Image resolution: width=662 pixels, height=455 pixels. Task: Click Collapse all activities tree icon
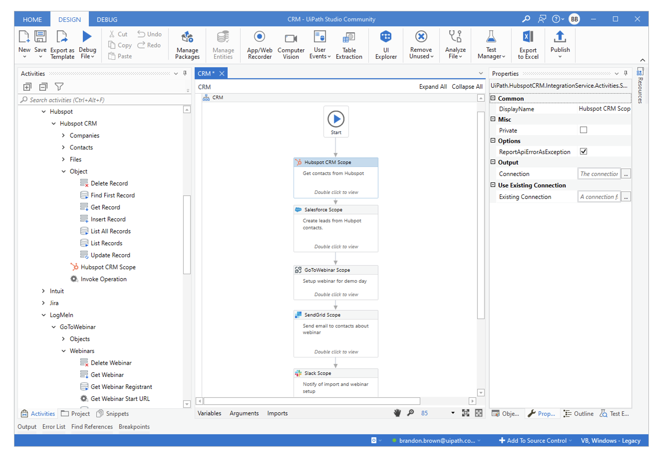click(43, 87)
